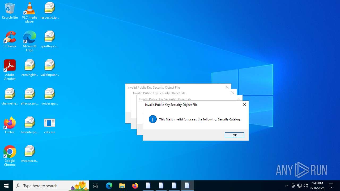This screenshot has height=191, width=340.
Task: Open the network status tray icon
Action: [299, 186]
